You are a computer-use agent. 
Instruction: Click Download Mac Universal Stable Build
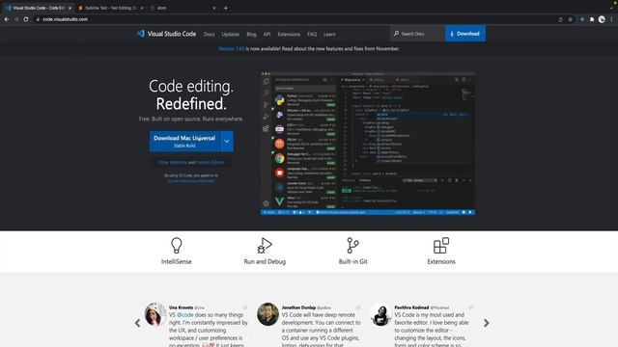tap(184, 142)
